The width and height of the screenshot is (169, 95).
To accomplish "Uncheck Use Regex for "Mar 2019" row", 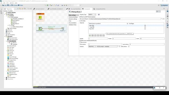I will point(145,25).
